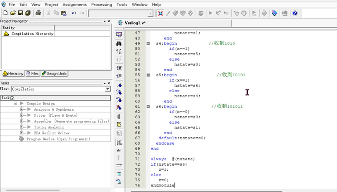Open the File menu
Screen dimensions: 337x192
[x=12, y=5]
